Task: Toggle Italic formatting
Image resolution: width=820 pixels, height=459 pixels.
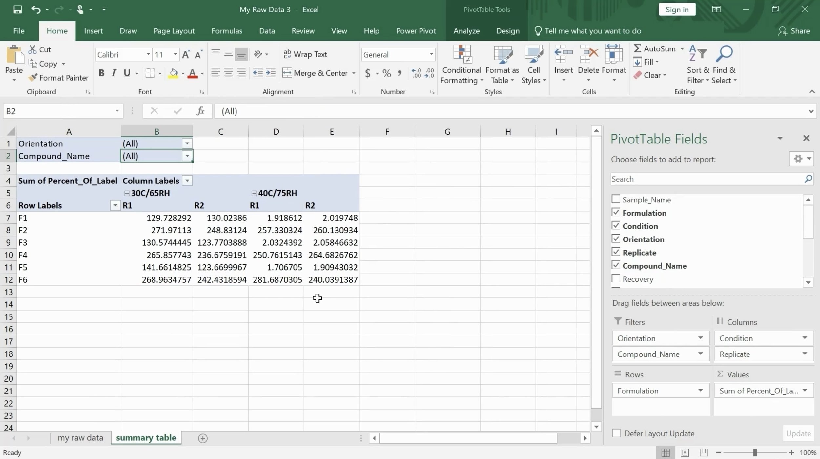Action: 114,73
